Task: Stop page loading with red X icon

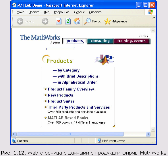Action: [59, 21]
